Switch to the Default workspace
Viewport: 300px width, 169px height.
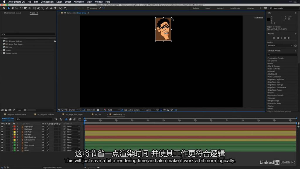[x=196, y=9]
